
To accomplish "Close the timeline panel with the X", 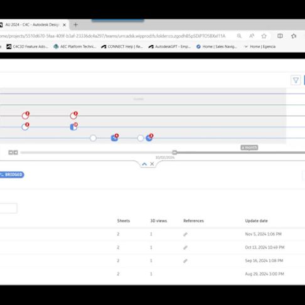I will [152, 164].
